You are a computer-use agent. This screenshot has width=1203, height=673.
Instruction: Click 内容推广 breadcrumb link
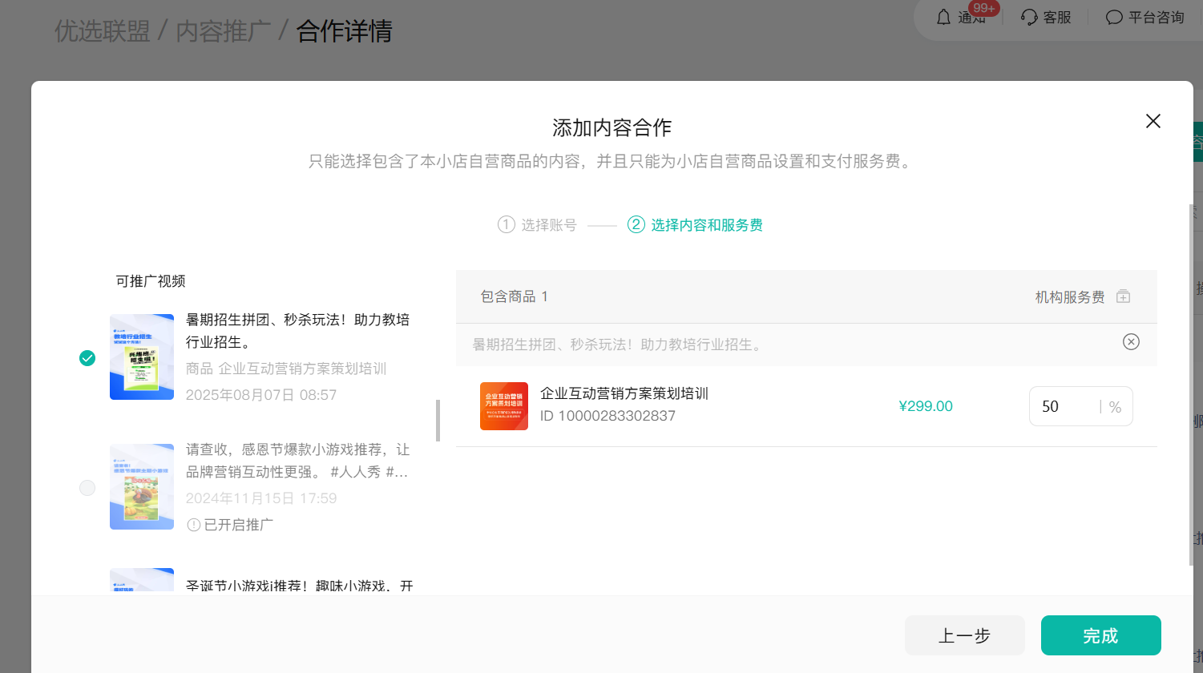coord(223,31)
